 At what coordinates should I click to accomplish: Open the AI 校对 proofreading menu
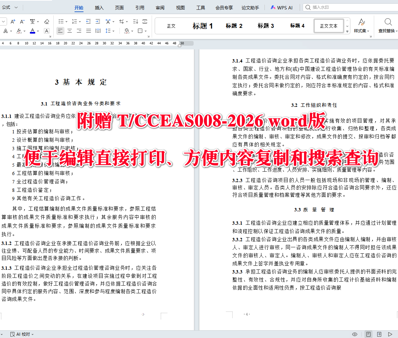[x=22, y=334]
